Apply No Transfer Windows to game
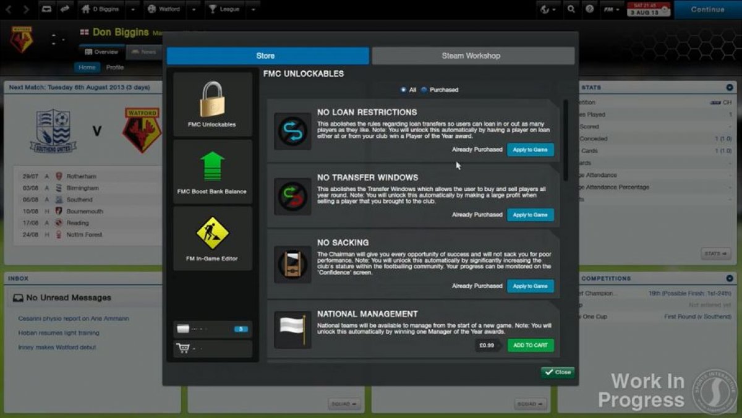This screenshot has height=418, width=742. pyautogui.click(x=531, y=215)
